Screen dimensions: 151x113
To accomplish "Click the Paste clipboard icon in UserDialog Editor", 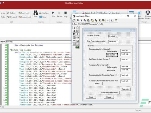I will click(x=88, y=20).
